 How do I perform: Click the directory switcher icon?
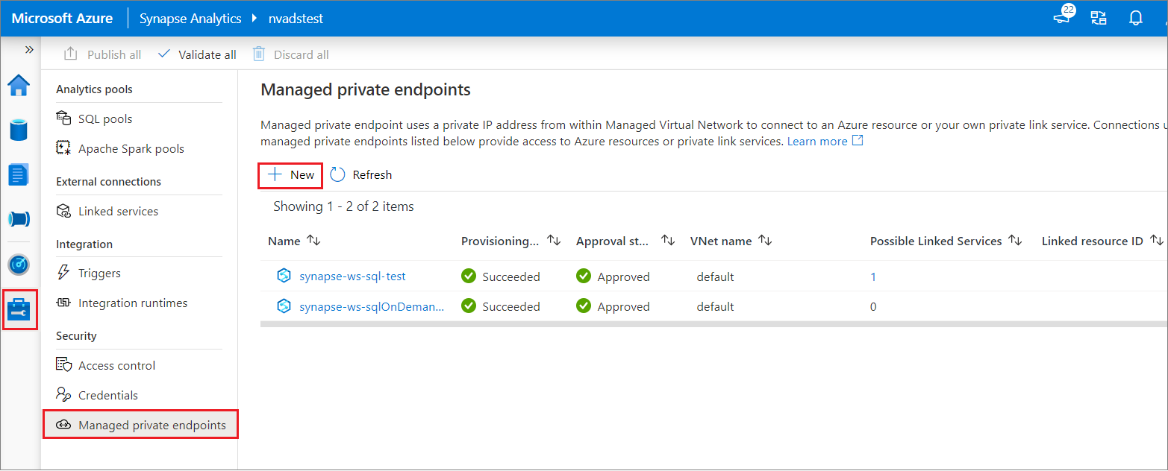pyautogui.click(x=1098, y=18)
